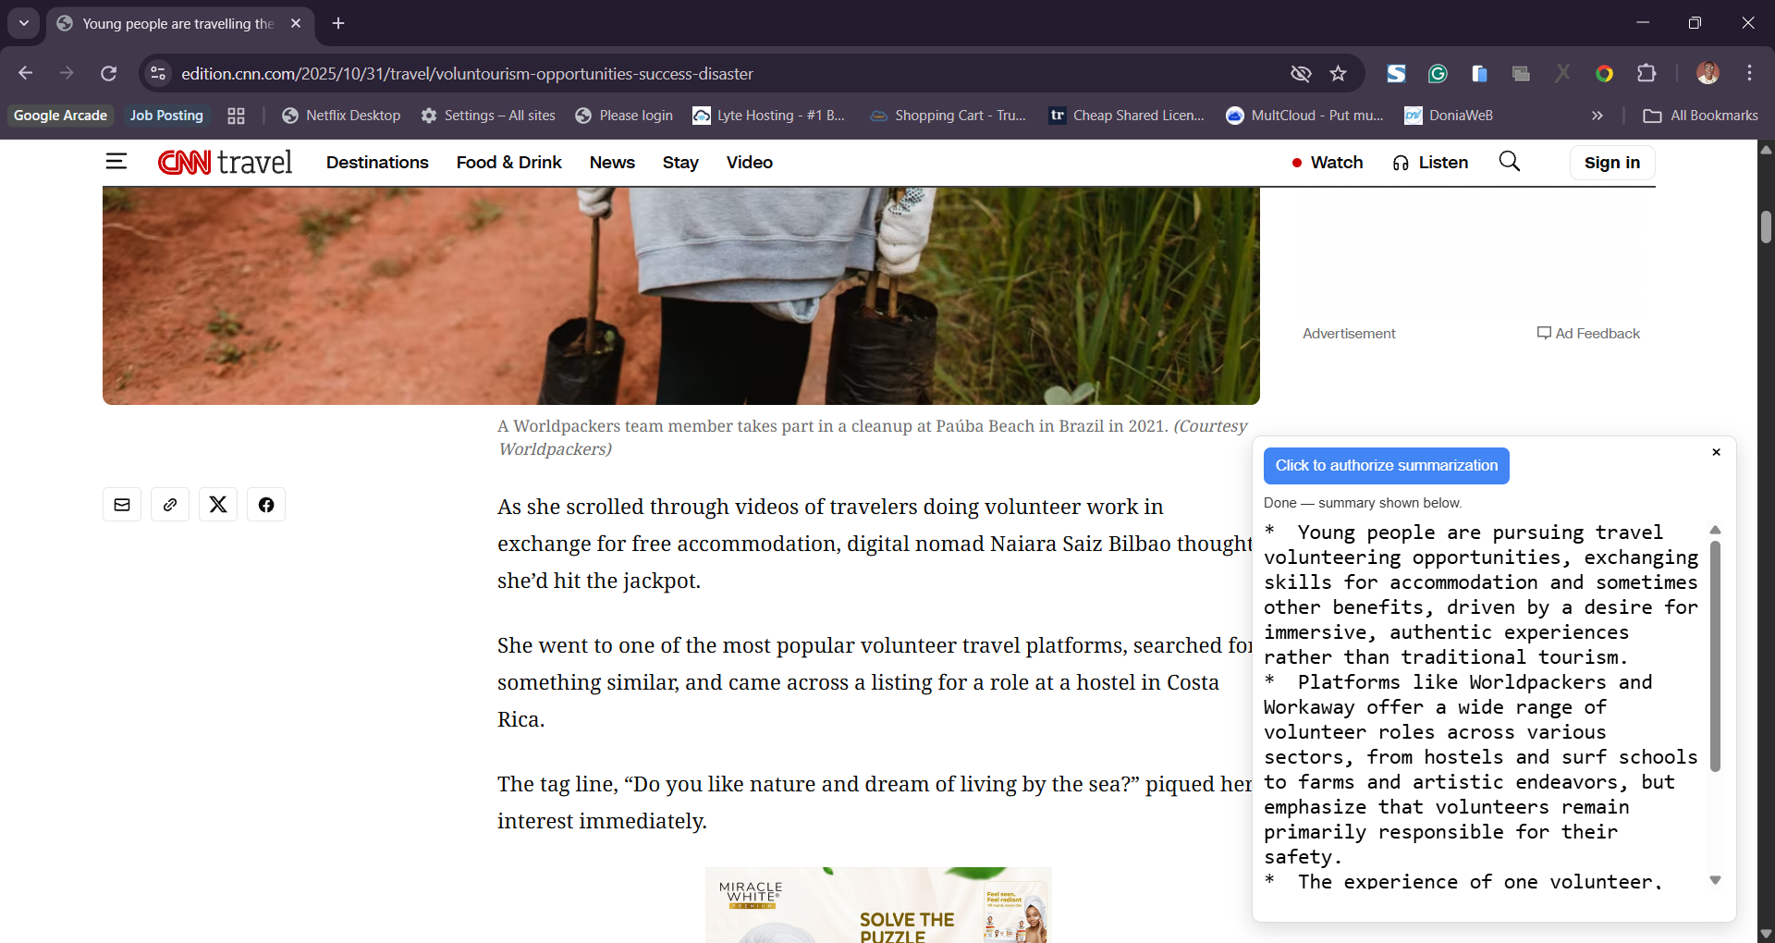The width and height of the screenshot is (1775, 943).
Task: Open Video section
Action: click(x=750, y=162)
